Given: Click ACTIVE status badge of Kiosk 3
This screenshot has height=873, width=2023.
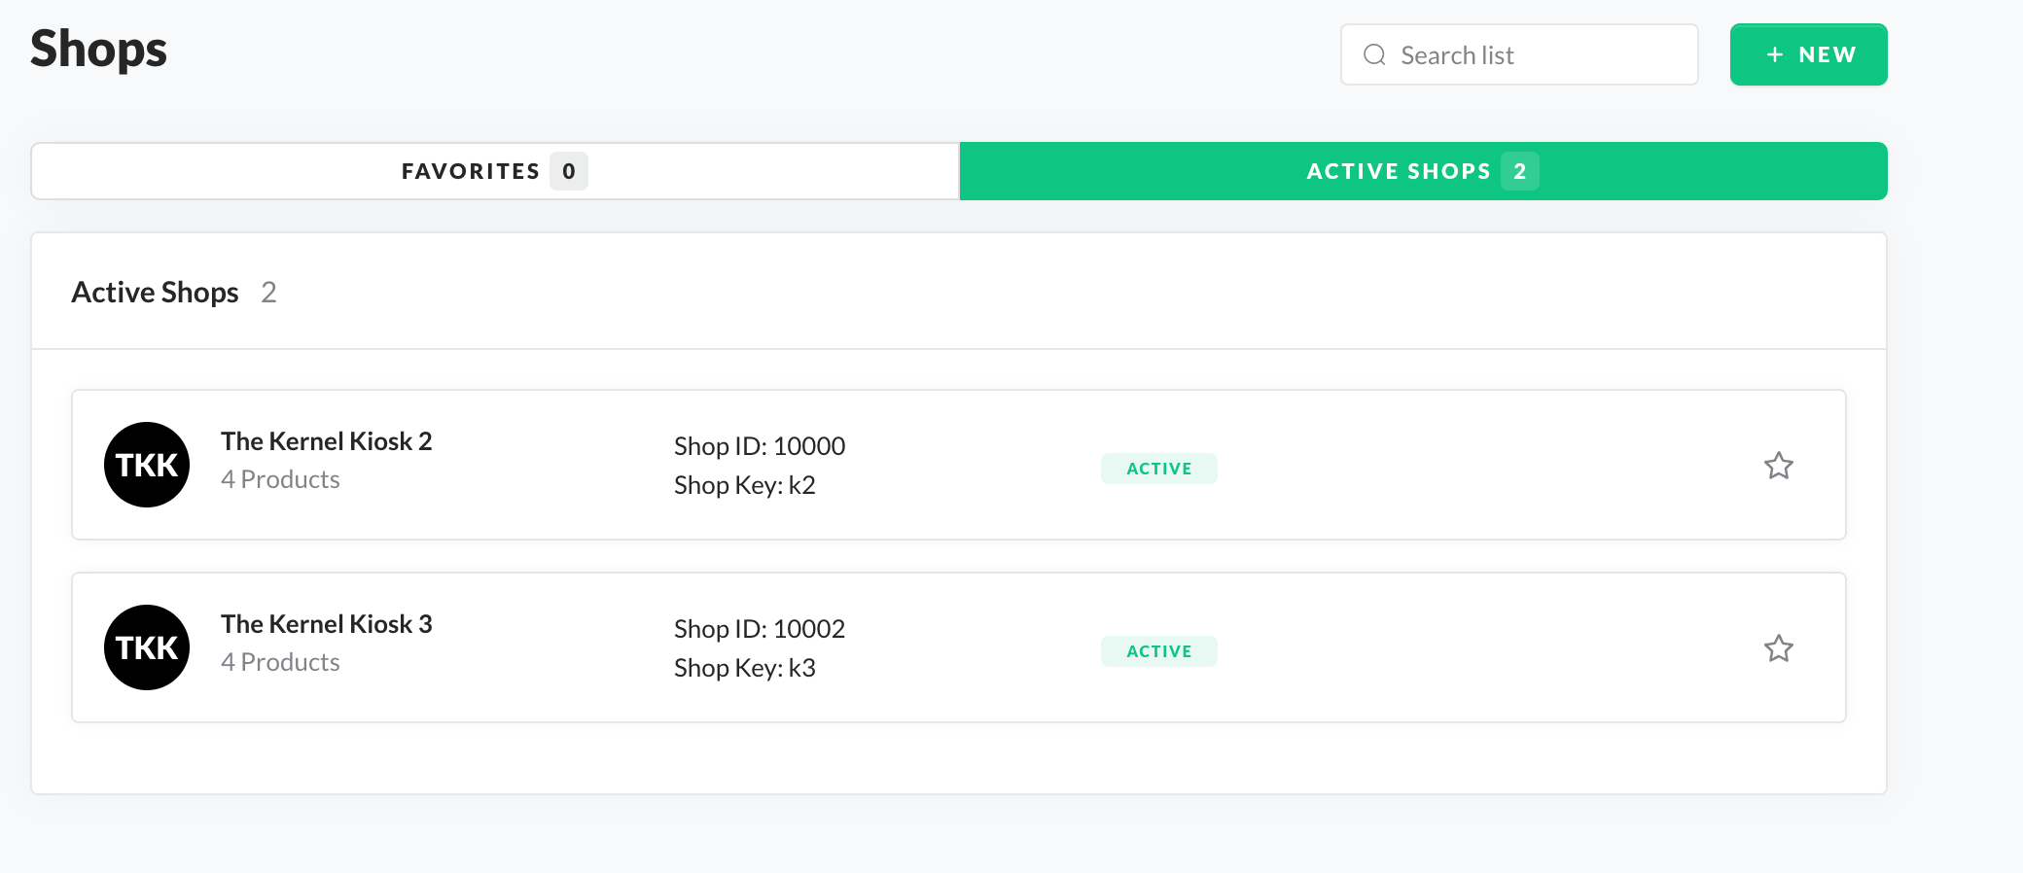Looking at the screenshot, I should point(1158,651).
